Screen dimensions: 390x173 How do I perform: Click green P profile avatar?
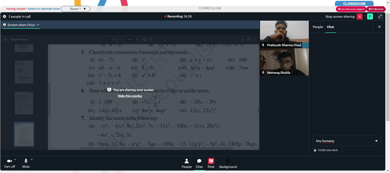370,17
